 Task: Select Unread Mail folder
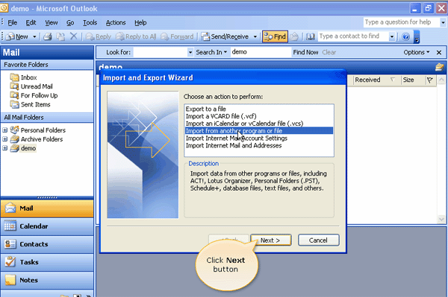[37, 86]
